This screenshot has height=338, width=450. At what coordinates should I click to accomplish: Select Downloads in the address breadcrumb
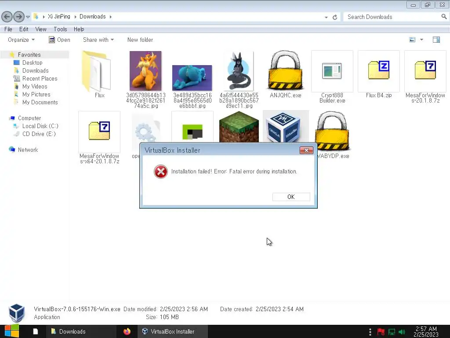click(92, 17)
